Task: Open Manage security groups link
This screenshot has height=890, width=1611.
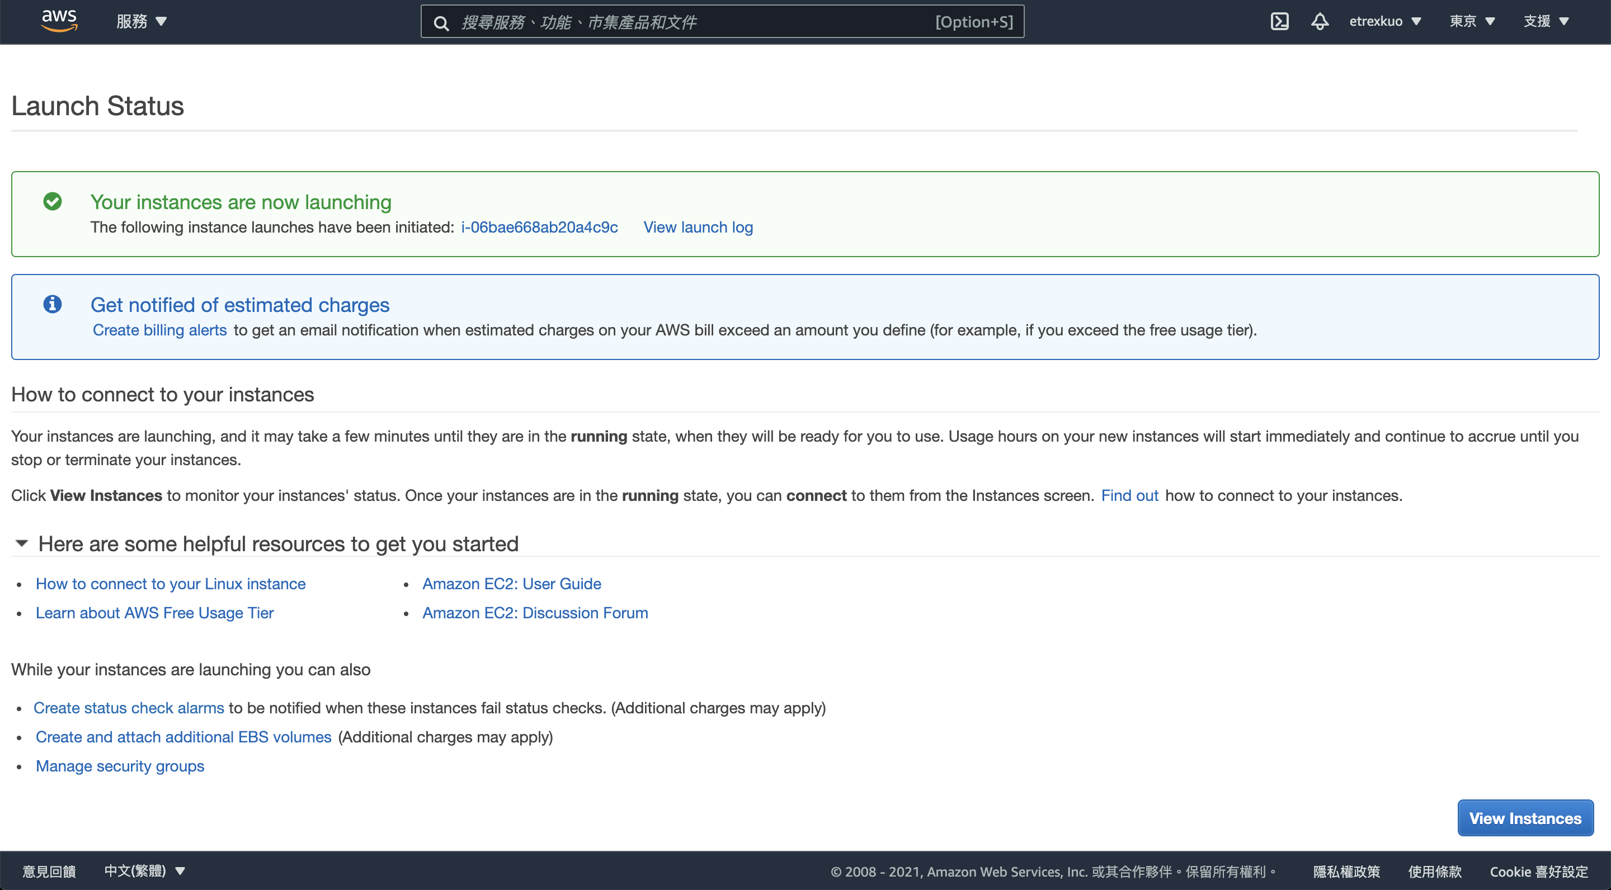Action: [x=120, y=766]
